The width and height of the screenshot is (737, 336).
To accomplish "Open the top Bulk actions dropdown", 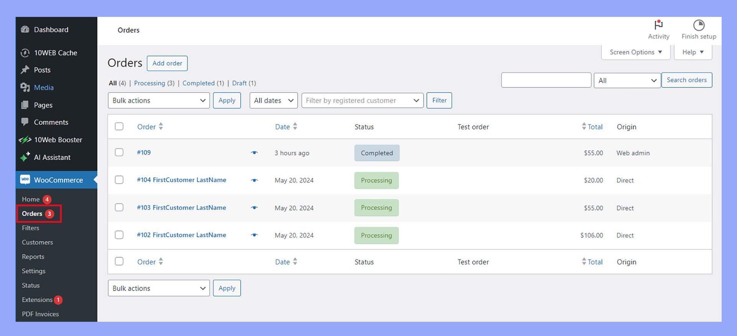I will tap(159, 100).
